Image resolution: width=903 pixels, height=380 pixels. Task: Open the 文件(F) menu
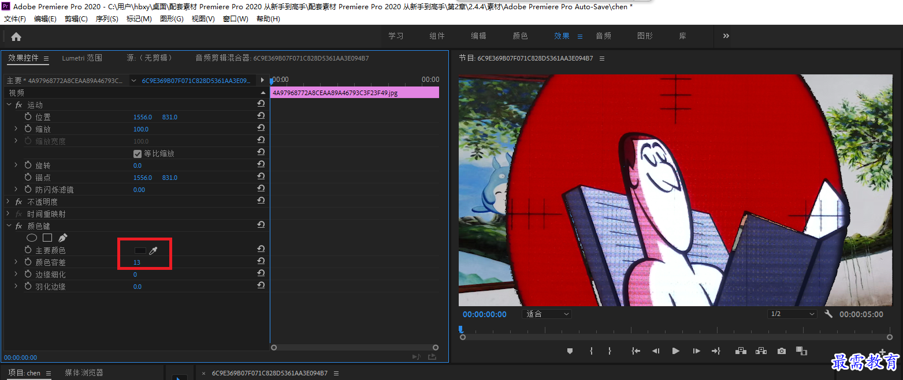(x=15, y=19)
